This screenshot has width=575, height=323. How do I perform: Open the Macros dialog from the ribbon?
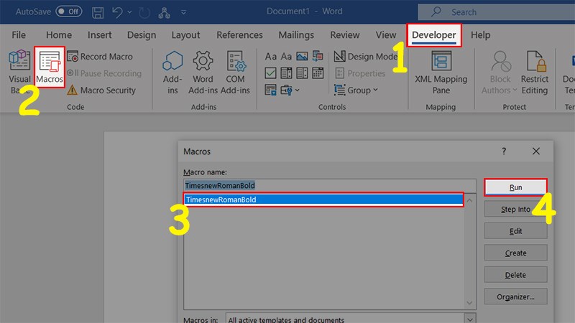(x=50, y=68)
